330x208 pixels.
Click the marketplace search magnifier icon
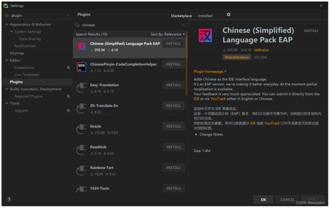77,25
